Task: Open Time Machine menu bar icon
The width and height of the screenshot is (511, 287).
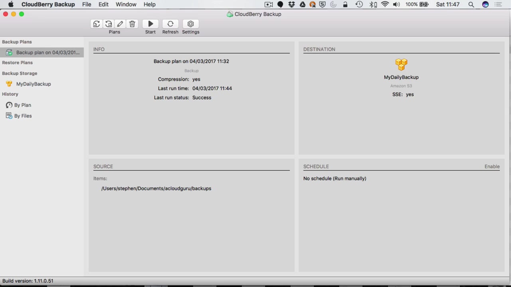Action: [359, 4]
